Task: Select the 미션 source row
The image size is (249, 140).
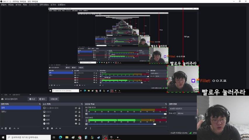Action: click(x=62, y=116)
